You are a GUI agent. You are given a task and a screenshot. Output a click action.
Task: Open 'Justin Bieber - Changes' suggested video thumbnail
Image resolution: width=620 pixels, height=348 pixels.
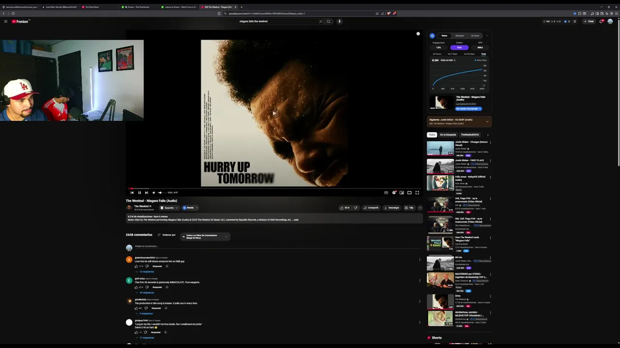[x=440, y=148]
